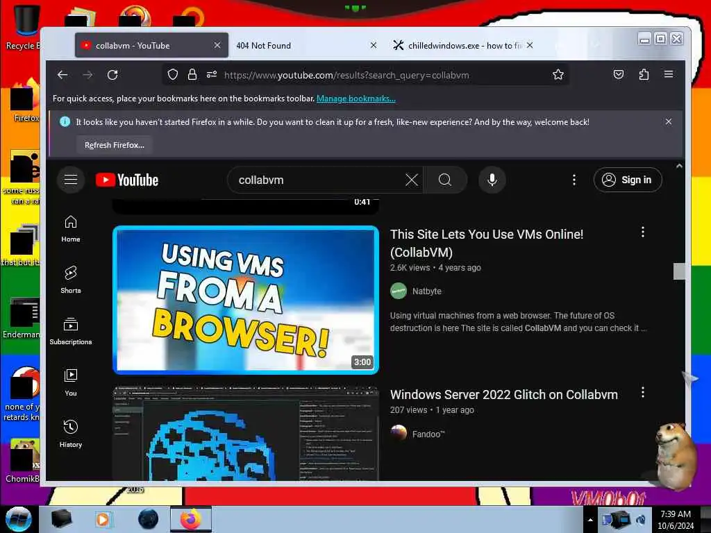This screenshot has height=533, width=711.
Task: Open You in the YouTube sidebar
Action: 71,382
